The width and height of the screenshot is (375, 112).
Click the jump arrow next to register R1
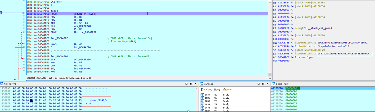tap(293, 6)
